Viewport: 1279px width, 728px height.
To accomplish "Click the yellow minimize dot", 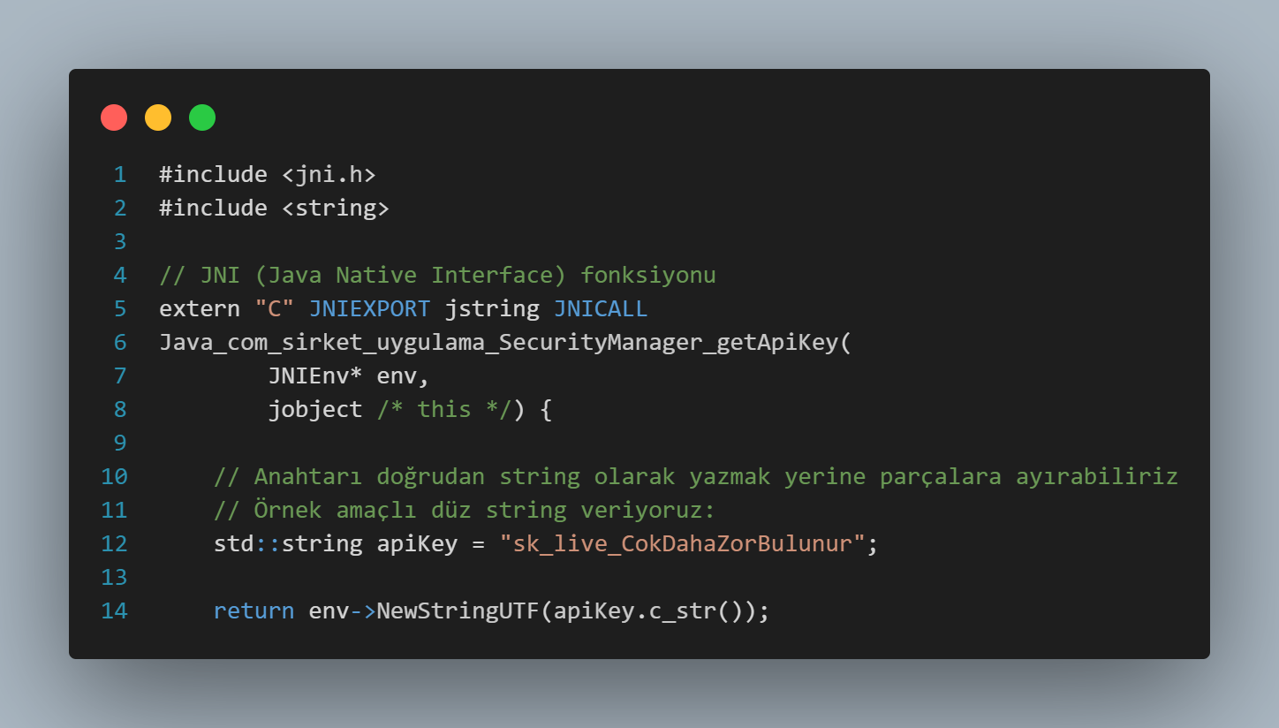I will 158,118.
